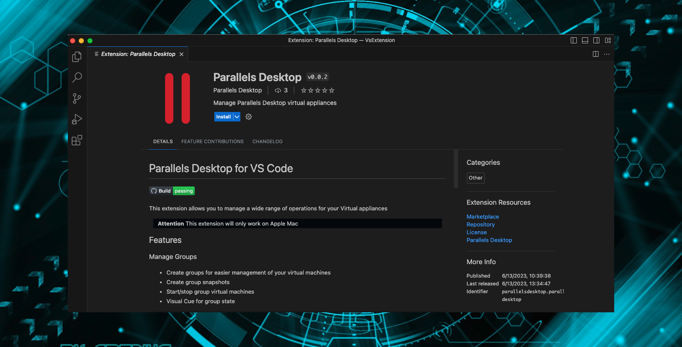Click the Published date 6/13/2023, 10:39:38
Screen dimensions: 682x347
click(x=526, y=276)
